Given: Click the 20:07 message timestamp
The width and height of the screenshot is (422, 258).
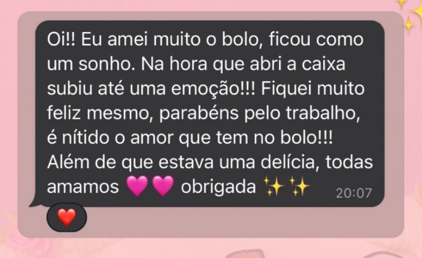Looking at the screenshot, I should 353,193.
